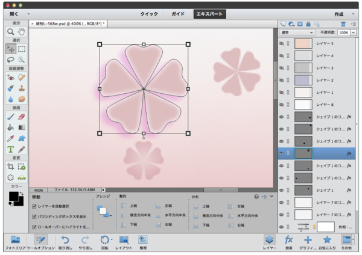Select the Clone Stamp tool
This screenshot has height=255, width=362.
click(x=22, y=88)
